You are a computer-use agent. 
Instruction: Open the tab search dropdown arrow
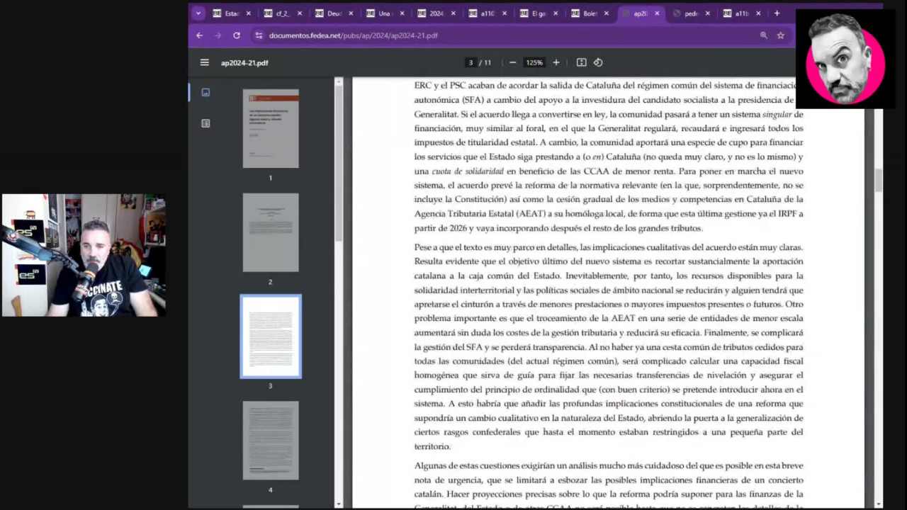click(198, 13)
